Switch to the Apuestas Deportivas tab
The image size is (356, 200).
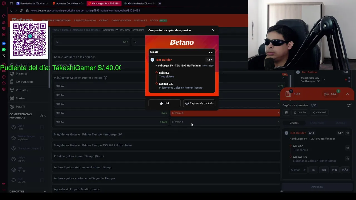[x=68, y=3]
